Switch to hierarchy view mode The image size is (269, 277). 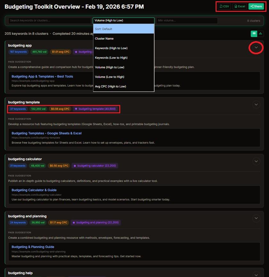click(x=260, y=34)
